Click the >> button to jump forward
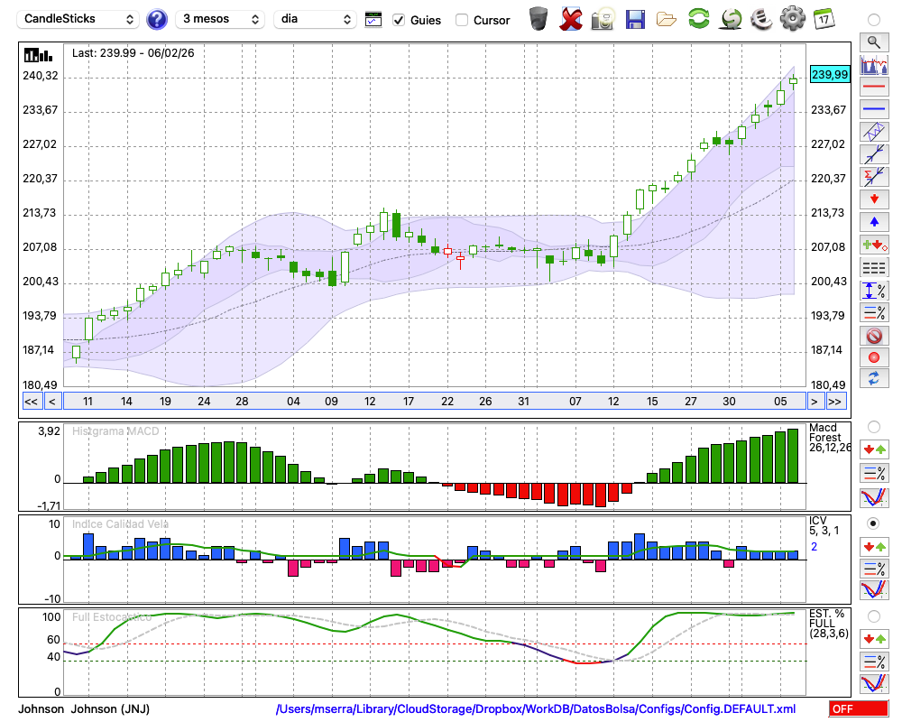902x722 pixels. 835,401
